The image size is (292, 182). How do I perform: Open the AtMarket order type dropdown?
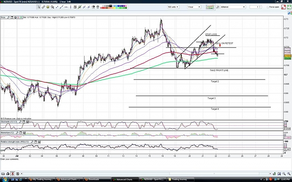[233, 7]
